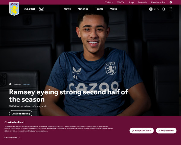Viewport: 181px width, 145px height.
Task: Click the AVFC club crest logo
Action: coord(14,9)
